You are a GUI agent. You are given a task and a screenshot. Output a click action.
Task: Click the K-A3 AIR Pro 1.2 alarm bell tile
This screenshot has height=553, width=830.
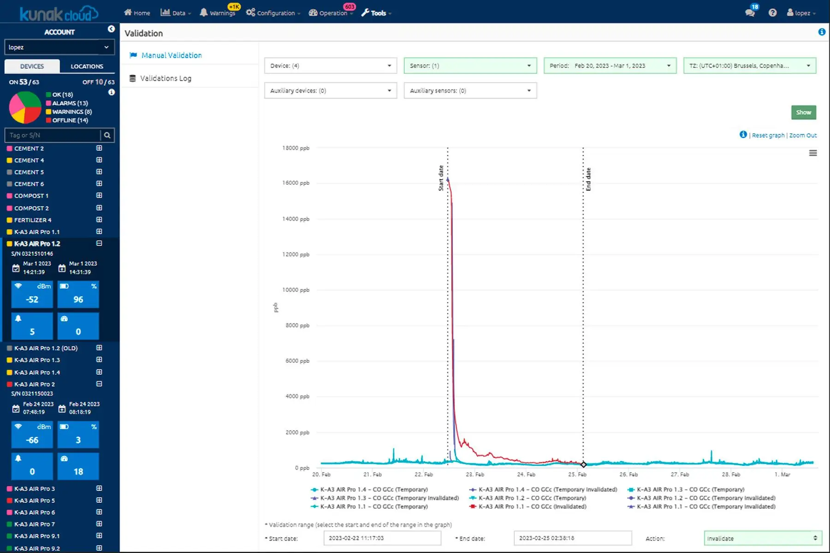point(32,325)
